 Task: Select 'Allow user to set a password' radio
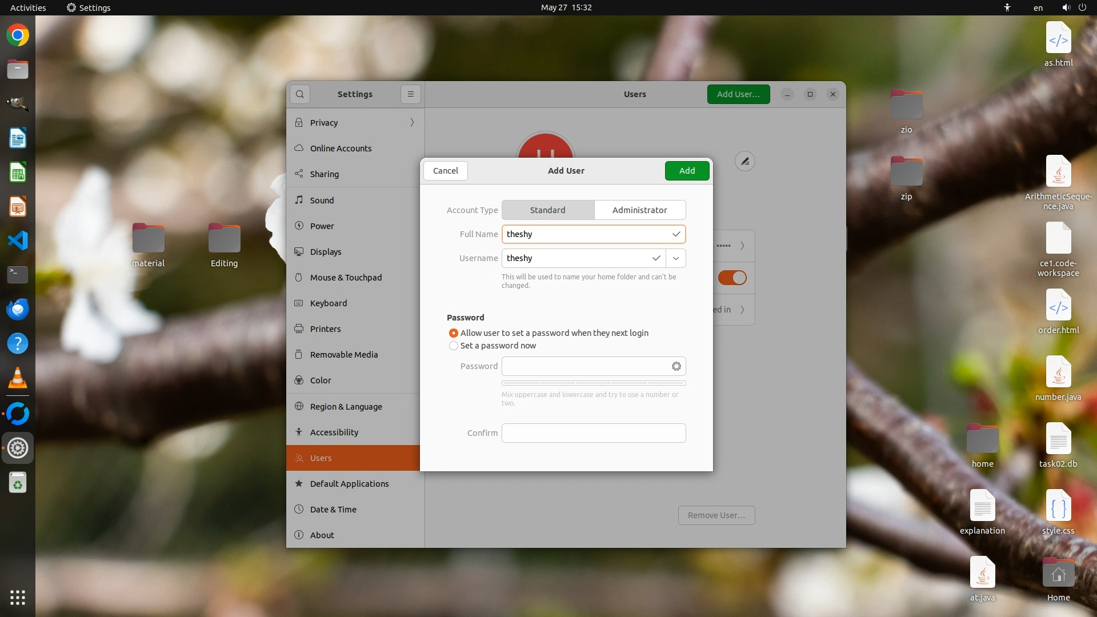coord(454,333)
